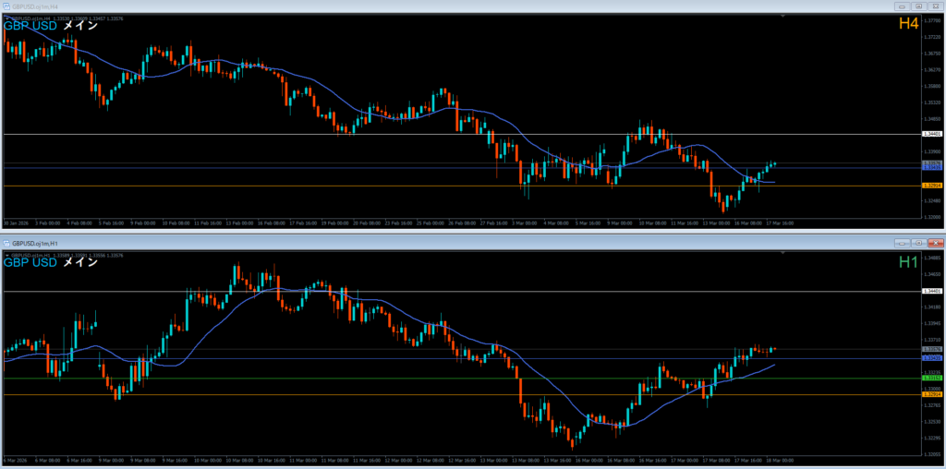Click the green H1 timeframe label
Viewport: 946px width, 469px height.
(x=909, y=262)
